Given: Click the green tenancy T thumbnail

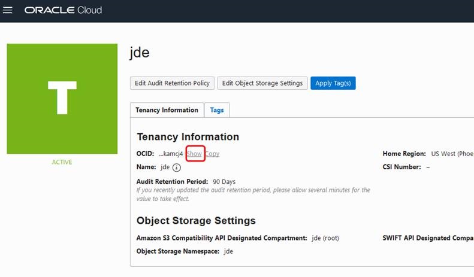Looking at the screenshot, I should 62,99.
